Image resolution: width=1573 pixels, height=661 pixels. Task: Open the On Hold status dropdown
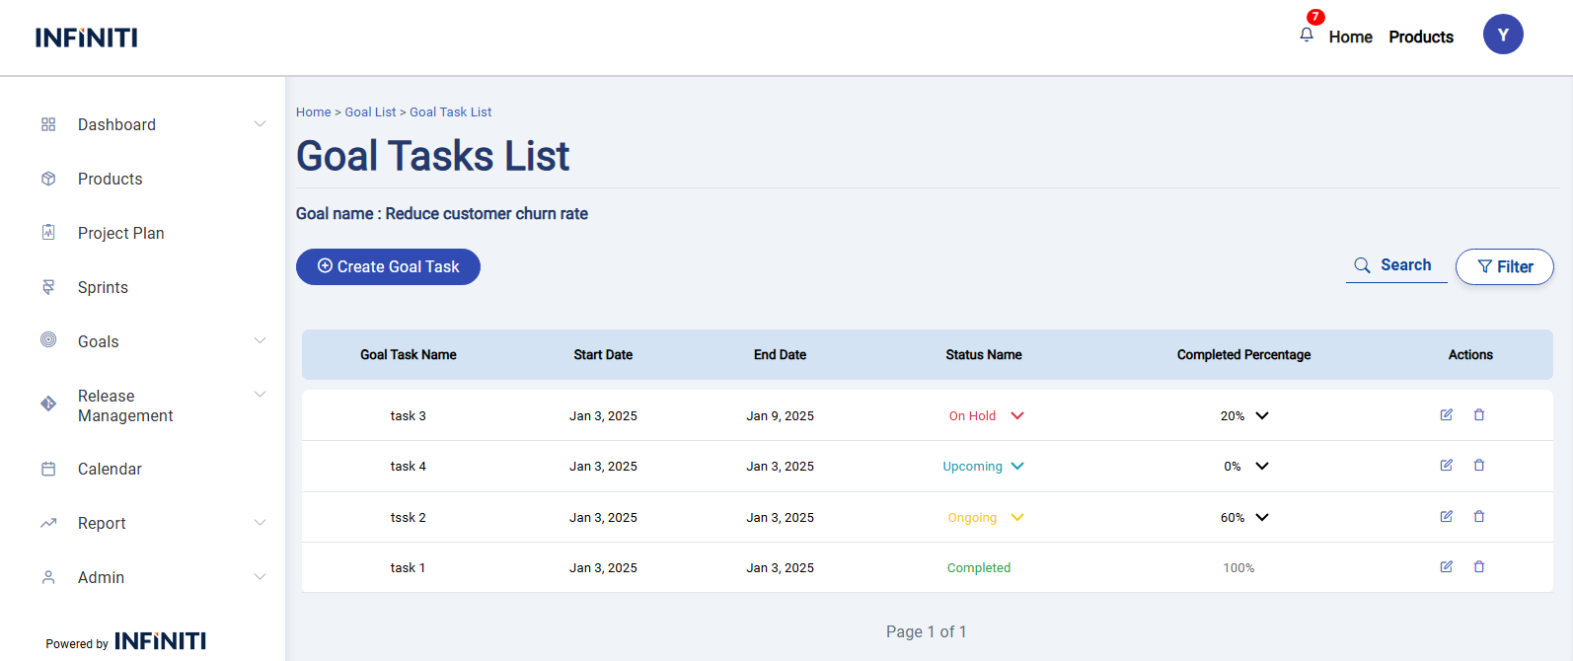[x=1017, y=416]
